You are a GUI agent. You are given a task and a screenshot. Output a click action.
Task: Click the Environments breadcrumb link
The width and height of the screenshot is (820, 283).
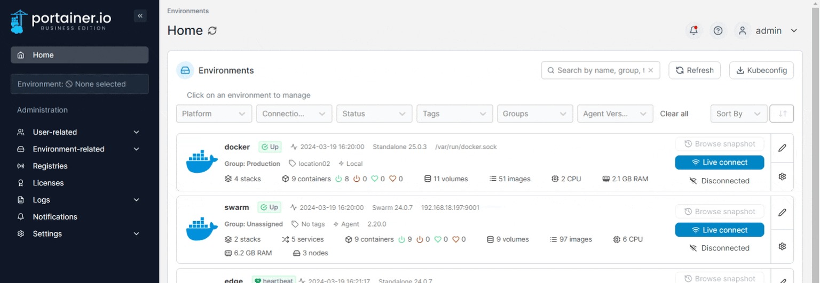click(x=188, y=11)
